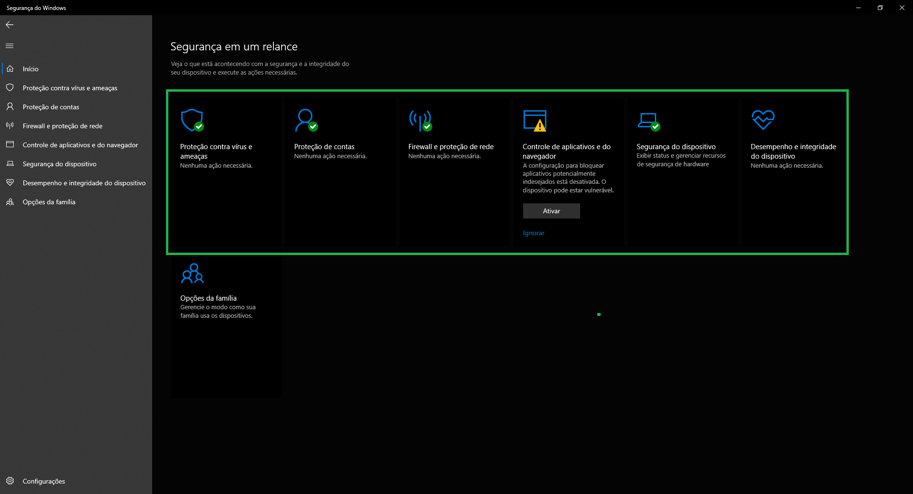Open Firewall e proteção de rede sidebar item
Image resolution: width=913 pixels, height=494 pixels.
pyautogui.click(x=62, y=126)
